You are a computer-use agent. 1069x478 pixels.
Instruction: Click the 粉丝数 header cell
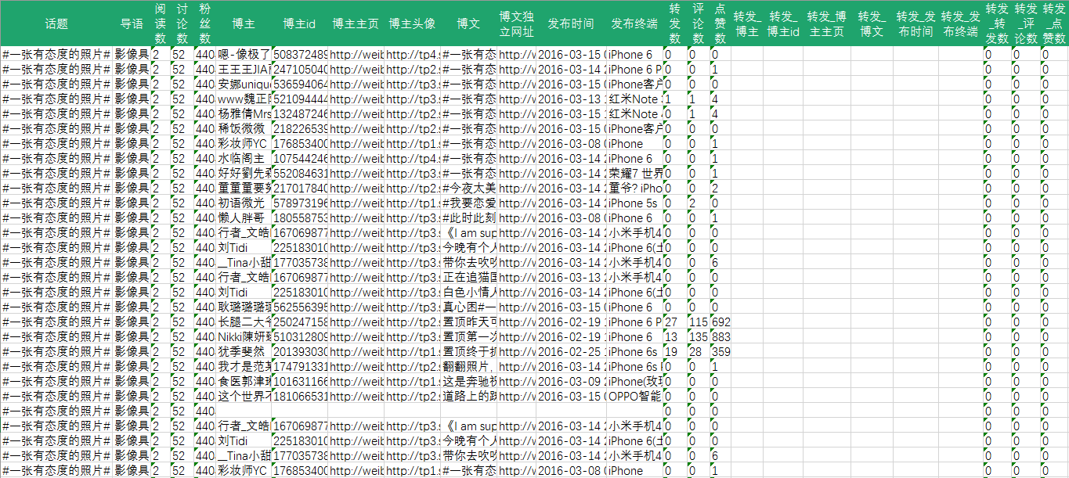click(204, 23)
